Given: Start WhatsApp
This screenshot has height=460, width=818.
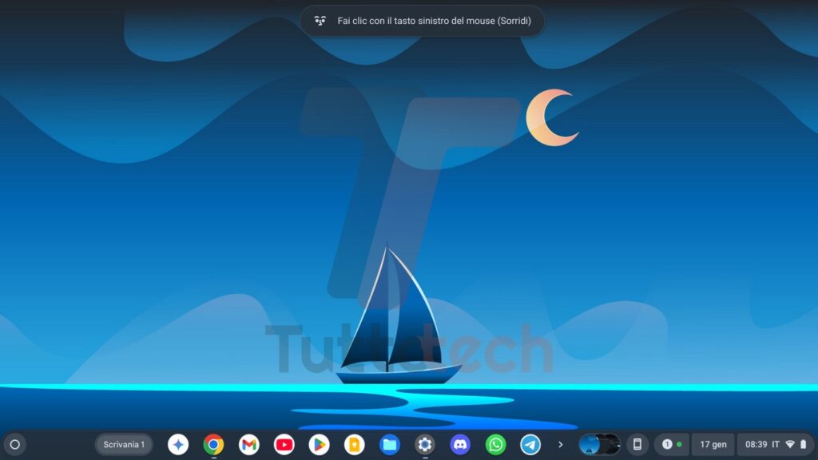Looking at the screenshot, I should pos(495,445).
